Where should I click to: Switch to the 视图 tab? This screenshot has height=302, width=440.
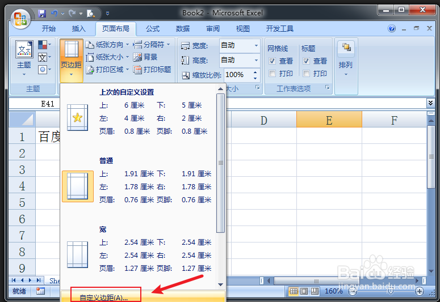(243, 28)
